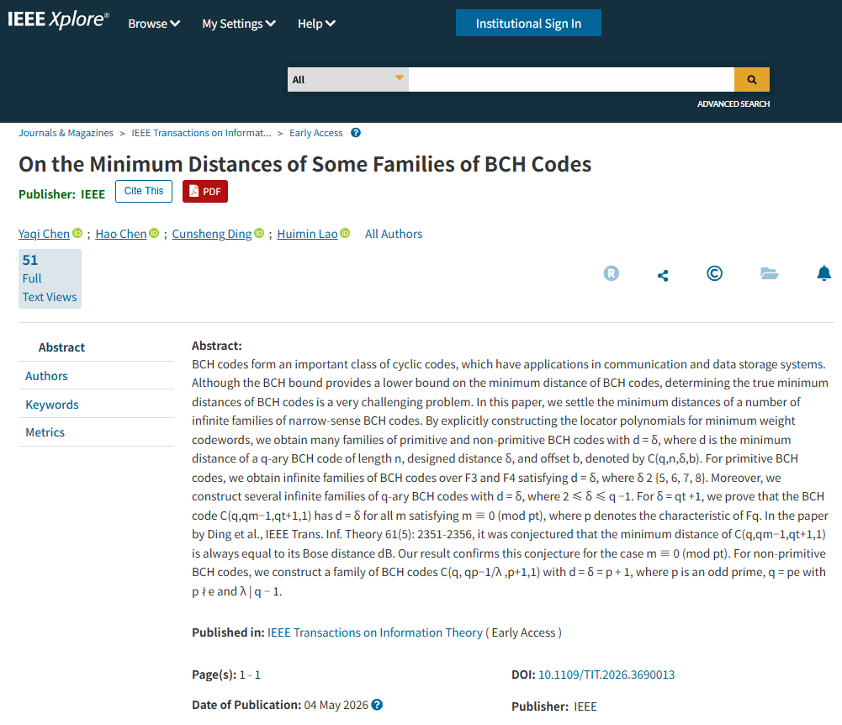Open Huimin Lao's ORCID icon
Screen dimensions: 842x725
pos(345,233)
